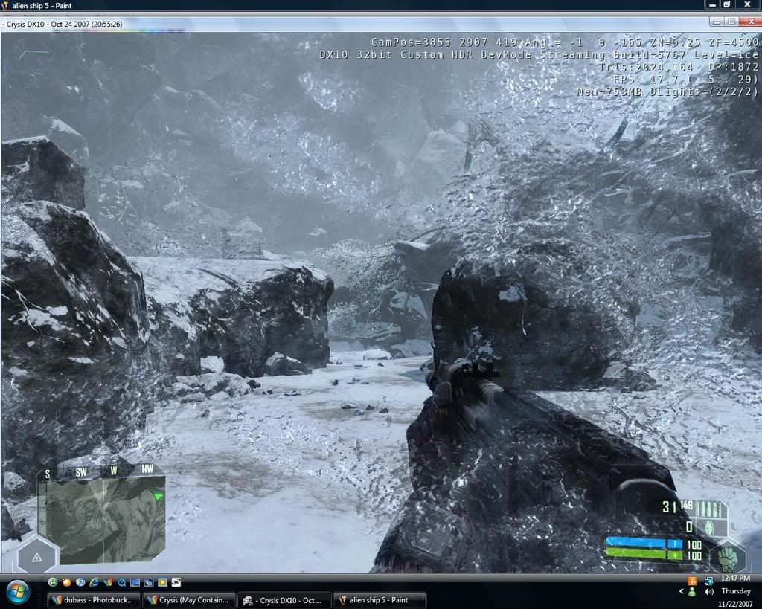Image resolution: width=762 pixels, height=609 pixels.
Task: Open the network status tray icon
Action: pos(708,581)
